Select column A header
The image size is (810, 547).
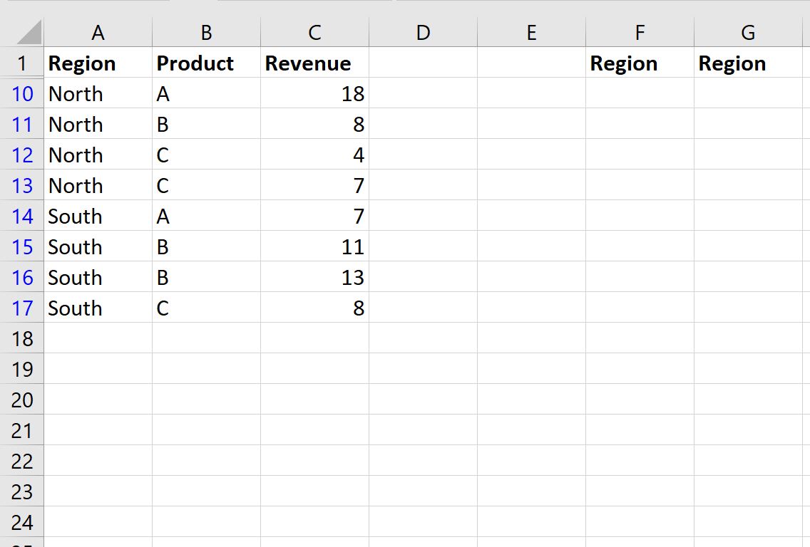[98, 33]
